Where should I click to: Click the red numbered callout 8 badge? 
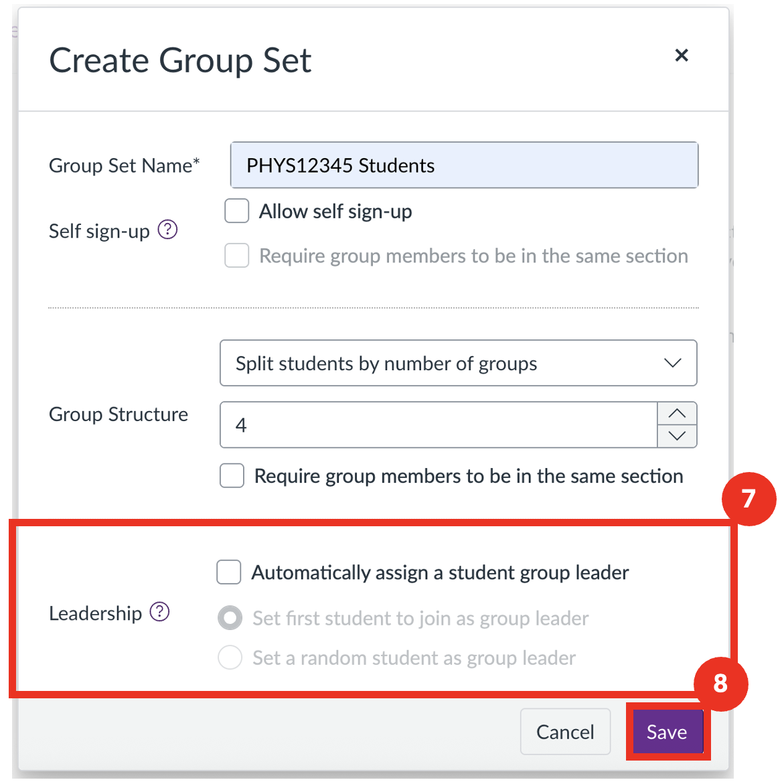coord(722,684)
